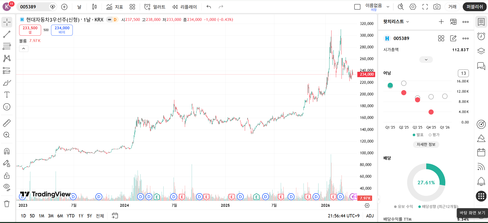Screen dimensions: 488x223
Task: Select the 1D time range
Action: point(23,216)
